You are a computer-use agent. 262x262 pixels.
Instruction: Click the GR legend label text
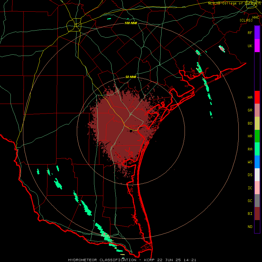(250, 110)
